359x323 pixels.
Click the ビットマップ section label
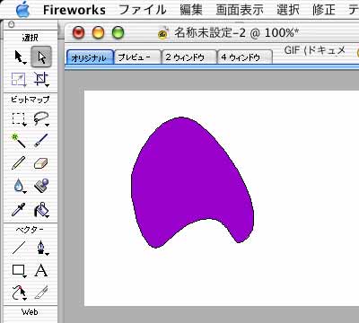[31, 100]
